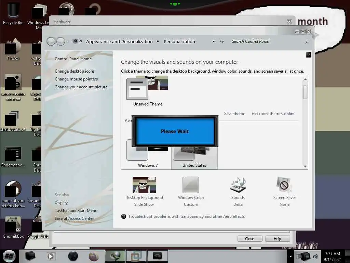This screenshot has width=350, height=263.
Task: Click the Save theme link
Action: coord(234,114)
